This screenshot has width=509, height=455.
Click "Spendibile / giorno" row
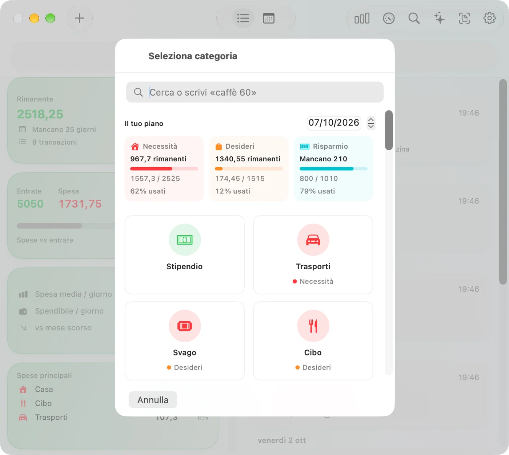(61, 311)
